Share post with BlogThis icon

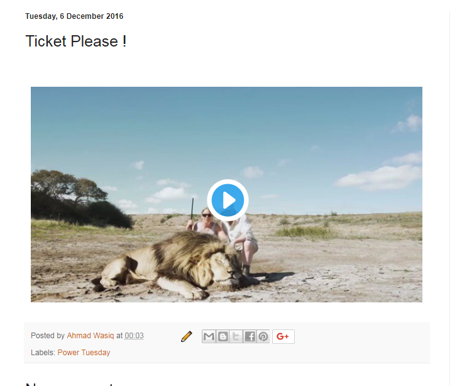(223, 336)
